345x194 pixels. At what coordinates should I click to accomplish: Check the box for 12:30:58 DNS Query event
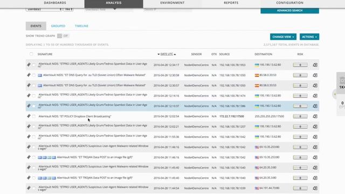(33, 75)
